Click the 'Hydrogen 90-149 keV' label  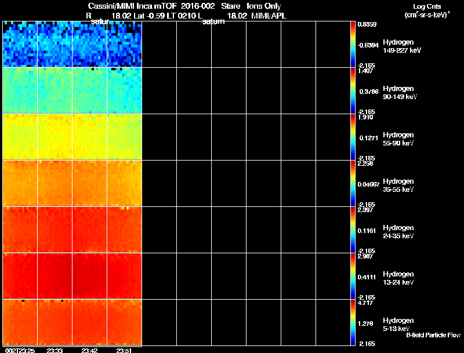[x=400, y=93]
